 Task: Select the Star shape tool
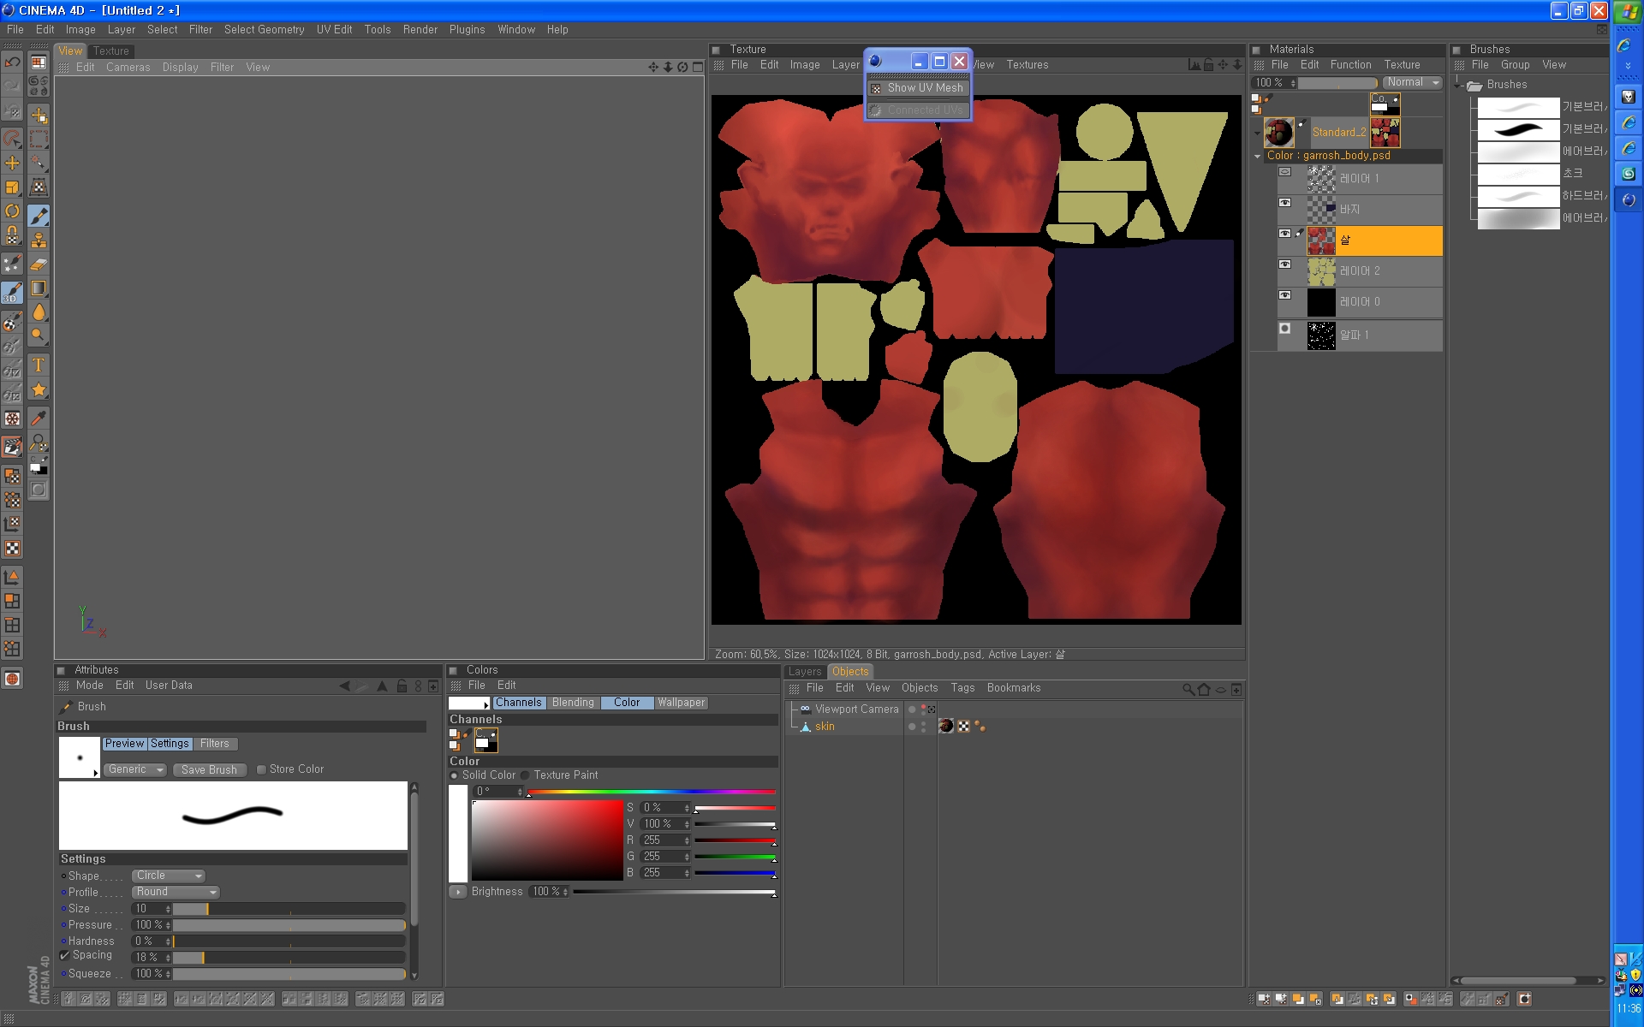pos(39,390)
